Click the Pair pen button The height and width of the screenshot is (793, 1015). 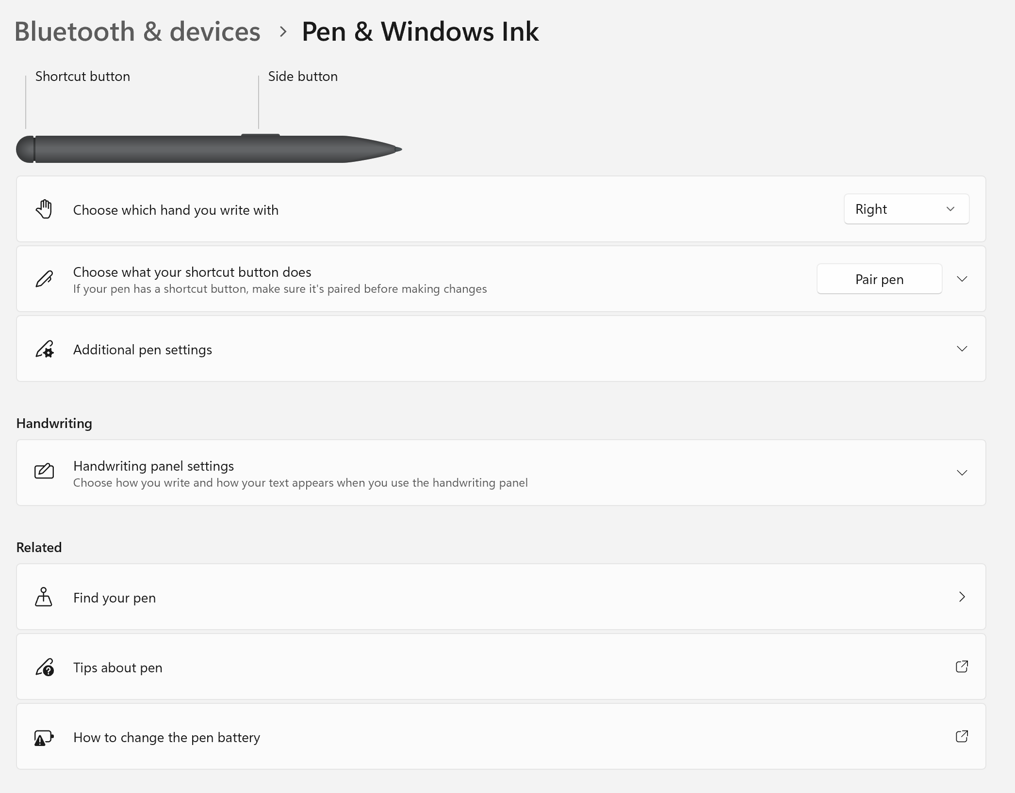tap(879, 279)
